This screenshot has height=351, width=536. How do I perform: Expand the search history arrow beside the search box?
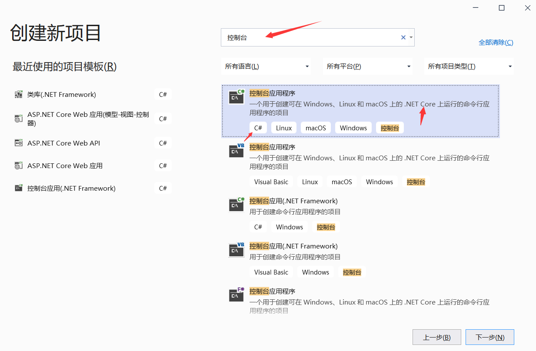point(410,37)
